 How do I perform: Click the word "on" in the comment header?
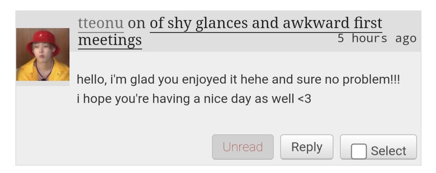(136, 23)
